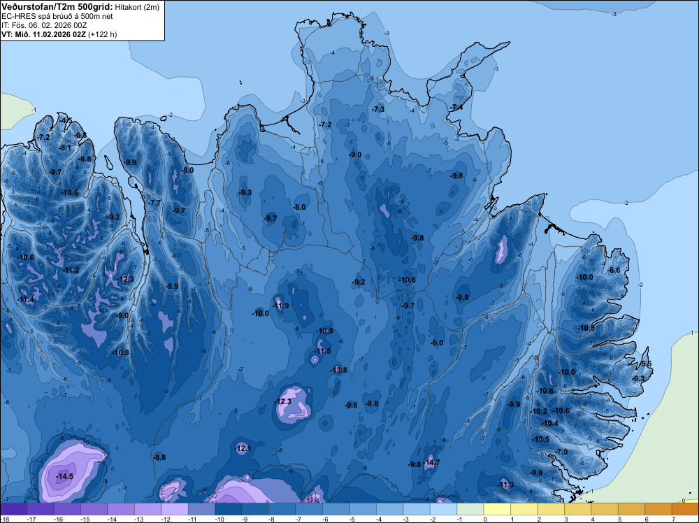
Task: Click the temperature value '-10.4'
Action: click(549, 424)
